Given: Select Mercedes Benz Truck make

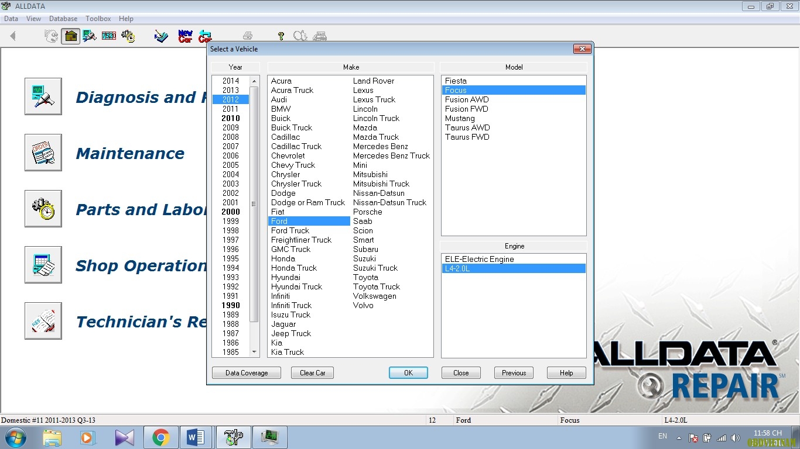Looking at the screenshot, I should pos(391,156).
